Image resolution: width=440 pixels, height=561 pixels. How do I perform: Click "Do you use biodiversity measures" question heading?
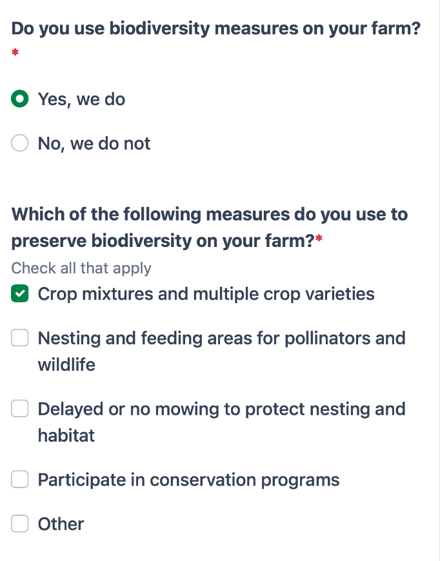(215, 28)
